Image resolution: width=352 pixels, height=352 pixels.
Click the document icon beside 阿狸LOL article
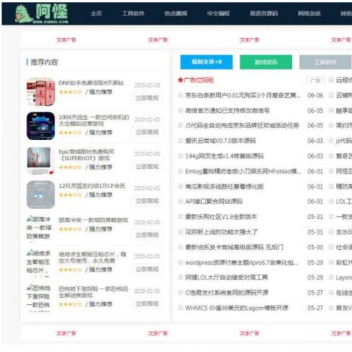[x=180, y=277]
